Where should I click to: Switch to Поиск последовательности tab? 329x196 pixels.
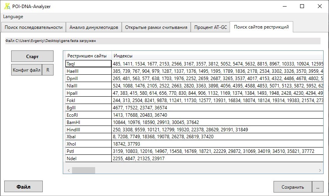point(34,27)
